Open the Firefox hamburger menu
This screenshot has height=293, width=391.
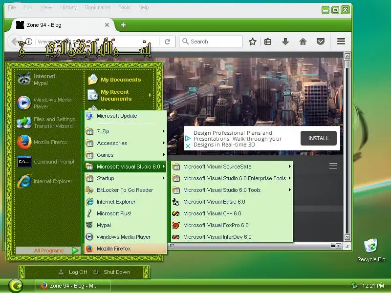click(341, 42)
